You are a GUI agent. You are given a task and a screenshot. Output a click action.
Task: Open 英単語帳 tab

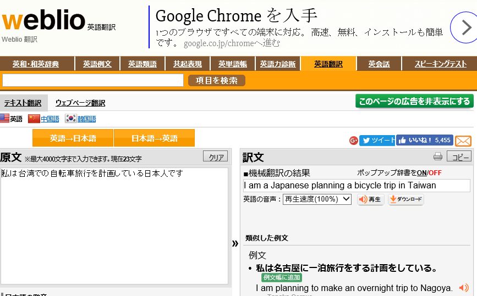click(232, 64)
